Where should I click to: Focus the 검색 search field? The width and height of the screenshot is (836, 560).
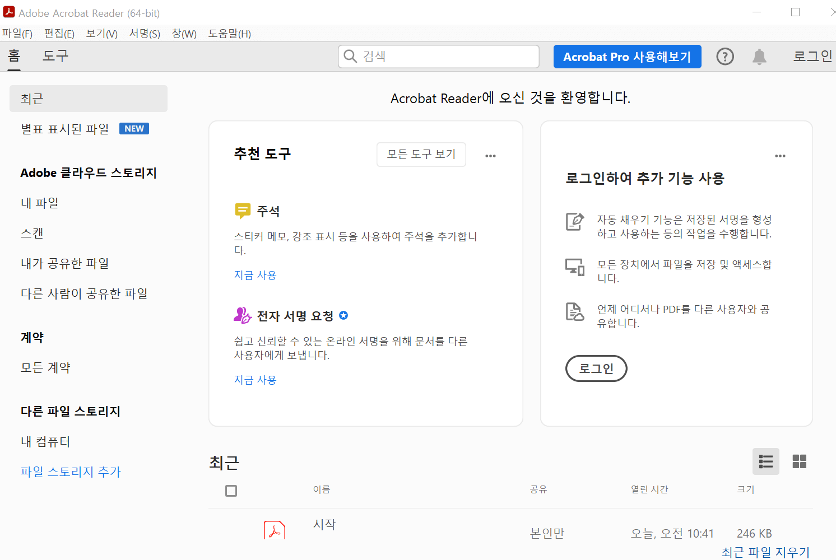pos(439,57)
